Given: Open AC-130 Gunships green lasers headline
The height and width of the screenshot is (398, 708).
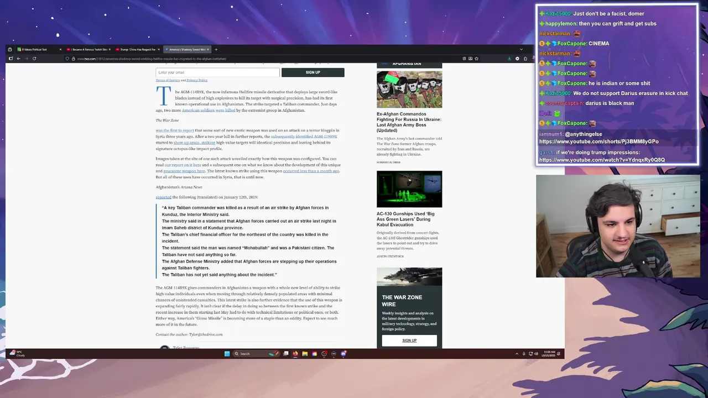Looking at the screenshot, I should point(405,219).
